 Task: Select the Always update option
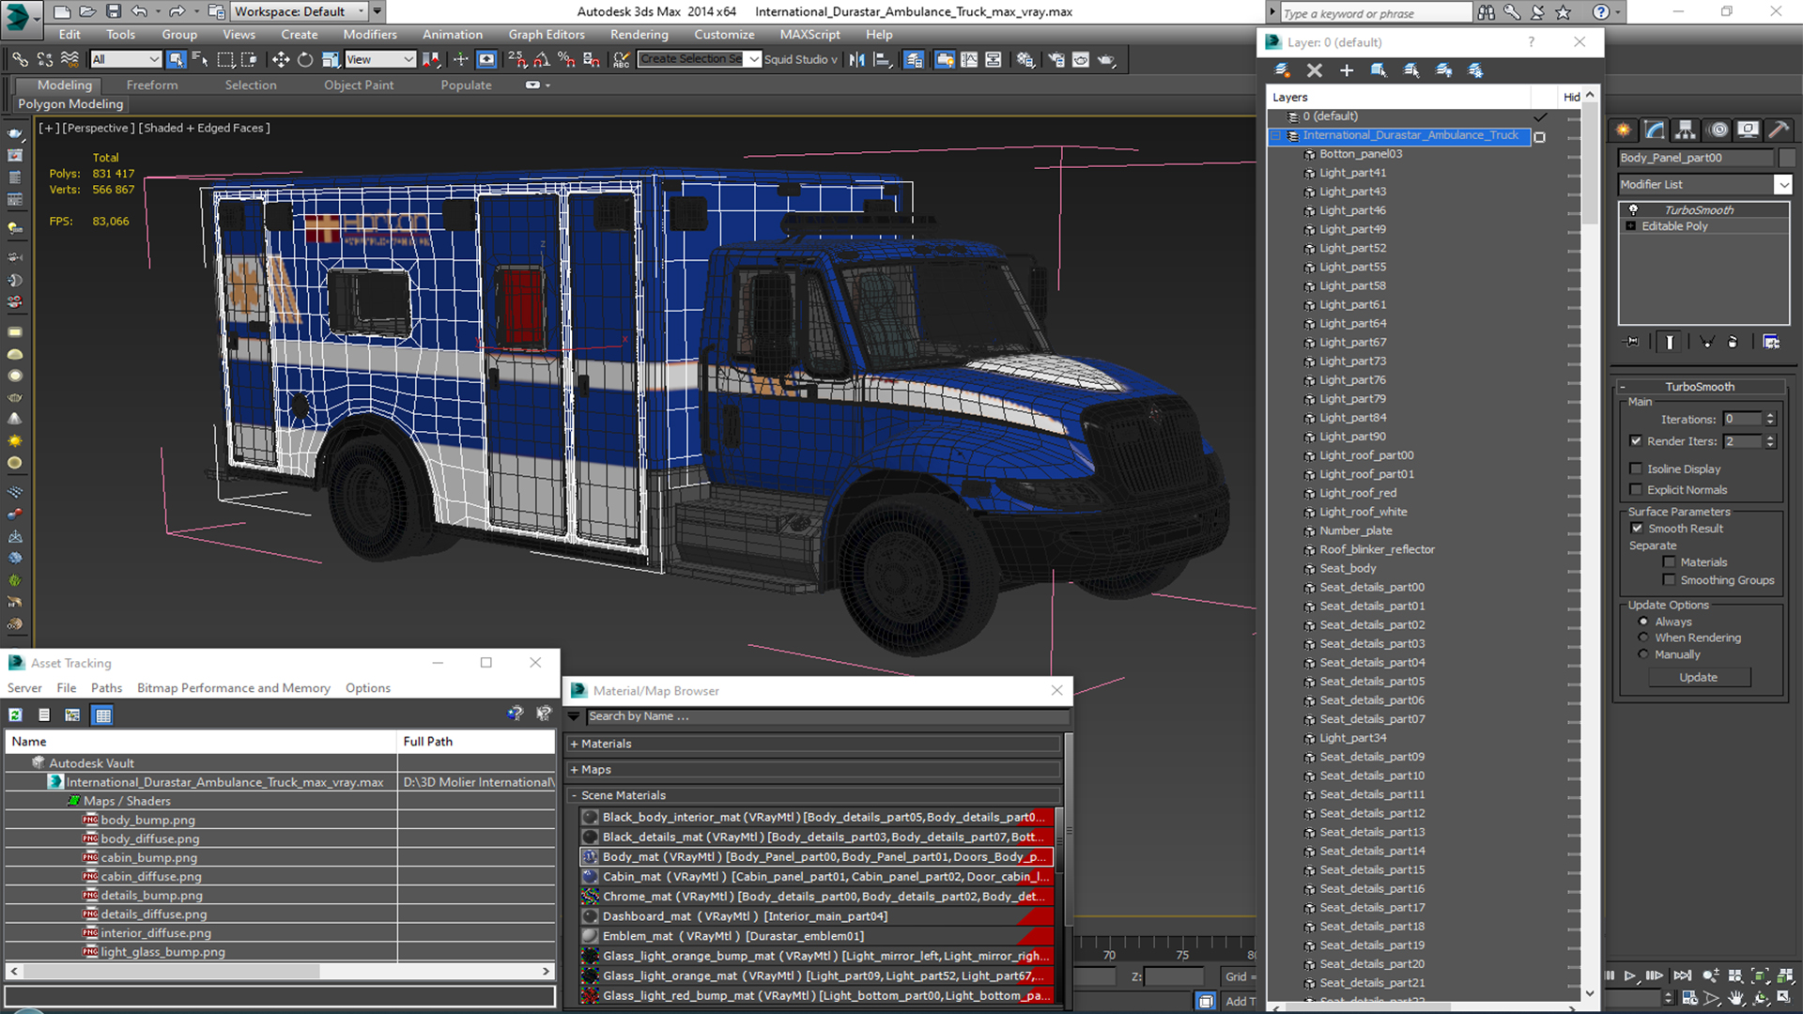1643,622
